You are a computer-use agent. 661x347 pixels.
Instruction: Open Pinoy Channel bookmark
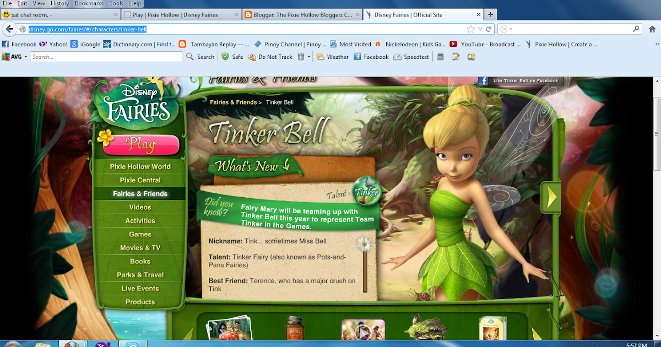(290, 44)
